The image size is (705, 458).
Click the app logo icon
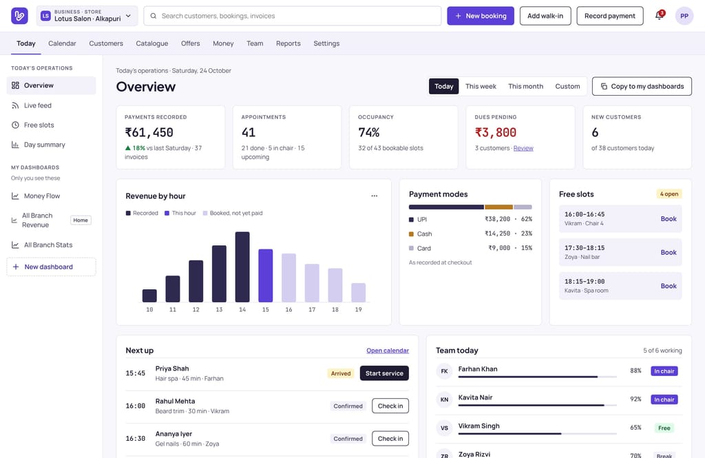[x=19, y=16]
